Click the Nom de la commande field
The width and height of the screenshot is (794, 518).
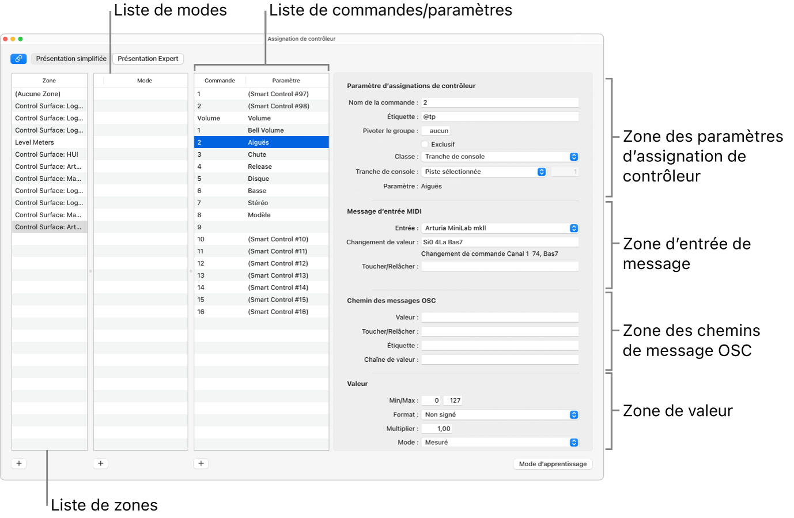499,103
